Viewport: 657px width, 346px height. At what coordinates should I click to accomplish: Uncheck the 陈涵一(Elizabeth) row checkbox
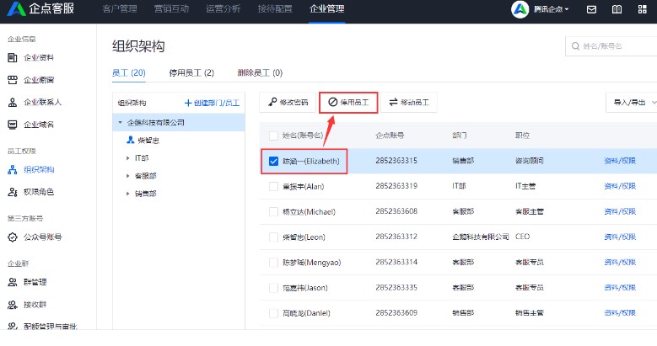273,161
